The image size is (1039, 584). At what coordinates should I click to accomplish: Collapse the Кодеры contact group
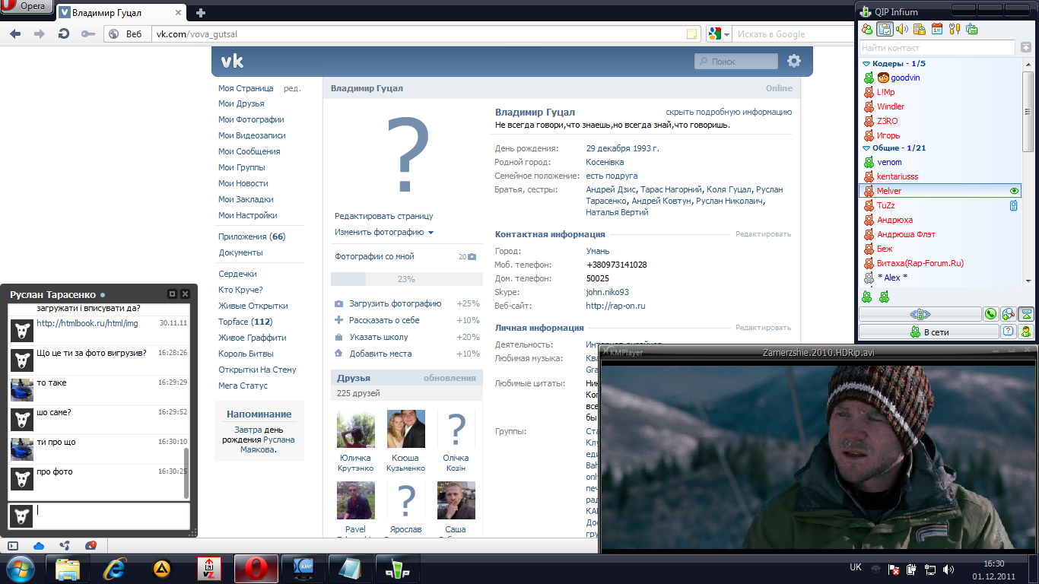(x=866, y=64)
